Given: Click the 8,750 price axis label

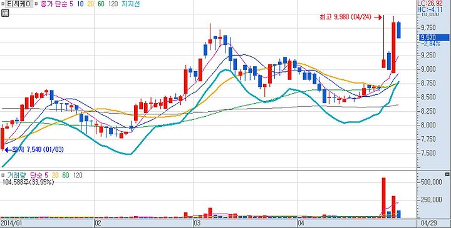Looking at the screenshot, I should tap(428, 83).
